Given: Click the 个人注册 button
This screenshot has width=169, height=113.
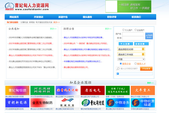Looking at the screenshot, I should coord(126,44).
